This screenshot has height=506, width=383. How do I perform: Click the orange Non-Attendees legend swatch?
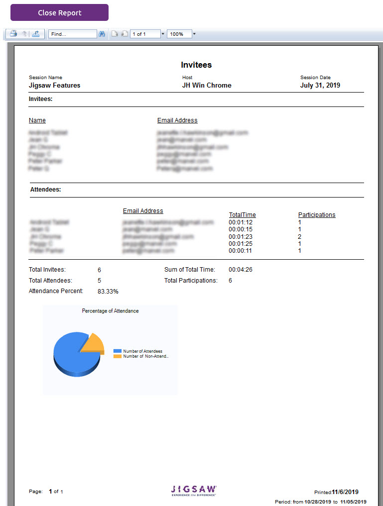[117, 356]
